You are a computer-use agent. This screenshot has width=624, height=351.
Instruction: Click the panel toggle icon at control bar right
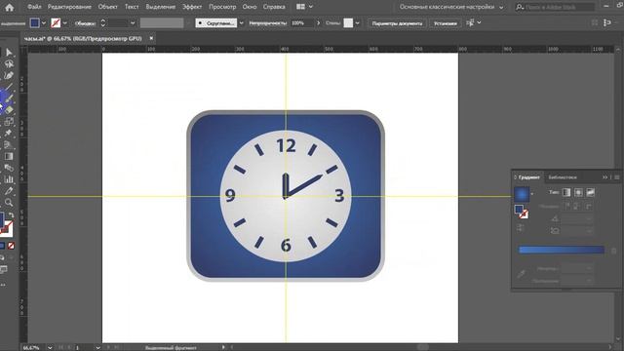606,22
